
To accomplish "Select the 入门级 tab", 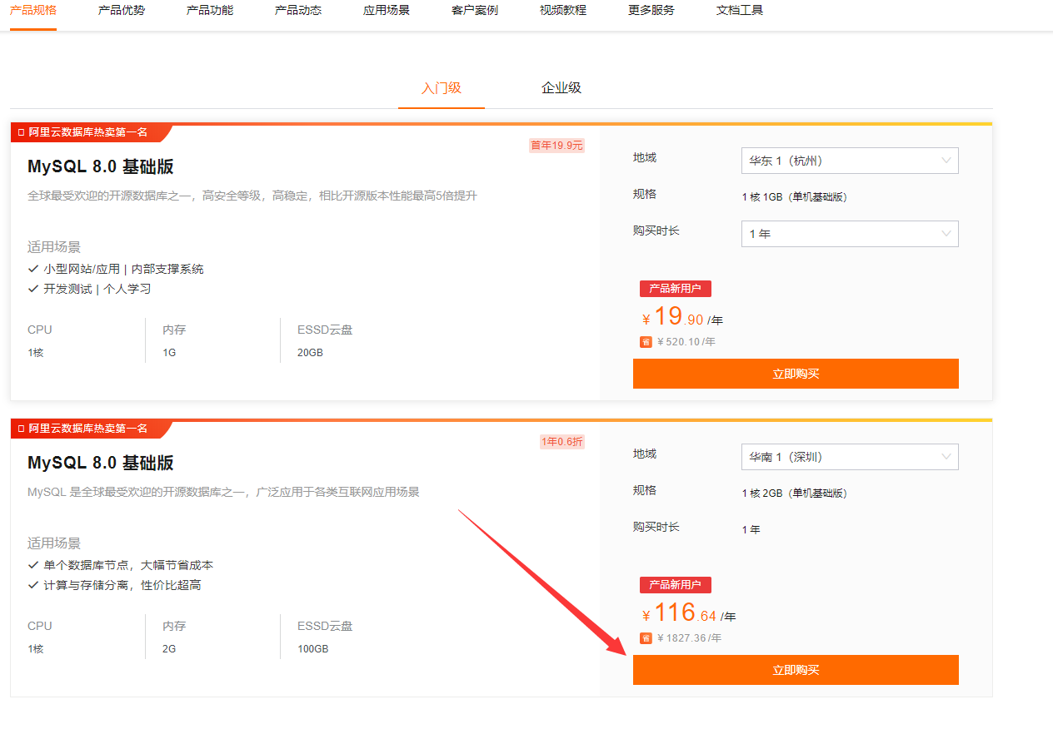I will tap(441, 87).
